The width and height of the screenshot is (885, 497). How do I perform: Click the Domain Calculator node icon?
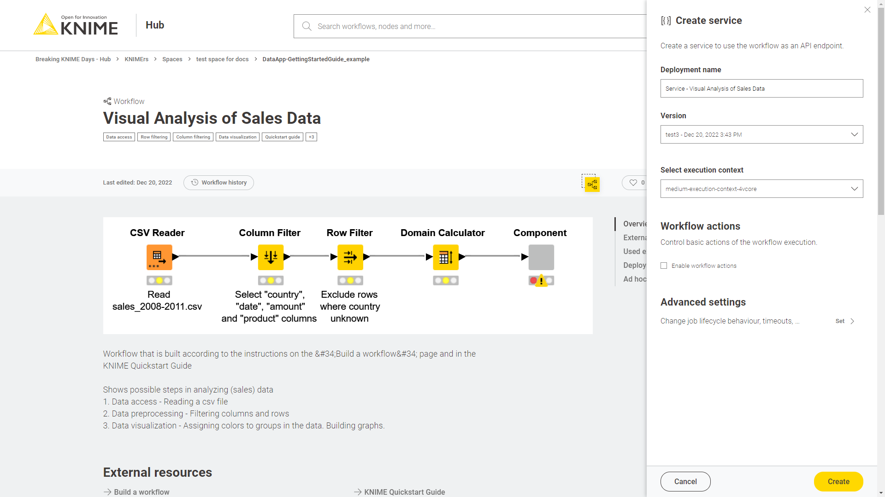[446, 257]
